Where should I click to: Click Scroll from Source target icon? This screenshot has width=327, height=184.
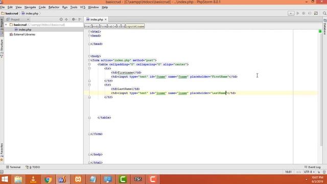pyautogui.click(x=61, y=19)
